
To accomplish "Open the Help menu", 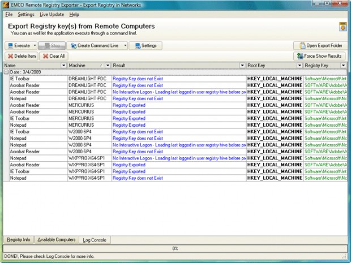I will coord(74,15).
